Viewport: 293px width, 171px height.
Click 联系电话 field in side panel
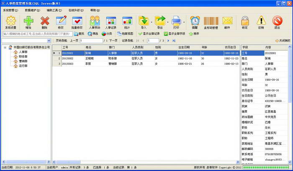tap(265, 154)
